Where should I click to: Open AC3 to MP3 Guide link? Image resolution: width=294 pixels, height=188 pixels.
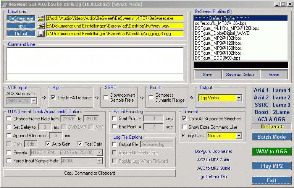tap(214, 160)
